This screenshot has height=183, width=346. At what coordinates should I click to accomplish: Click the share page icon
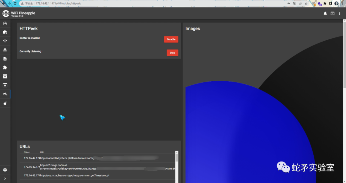(x=300, y=4)
